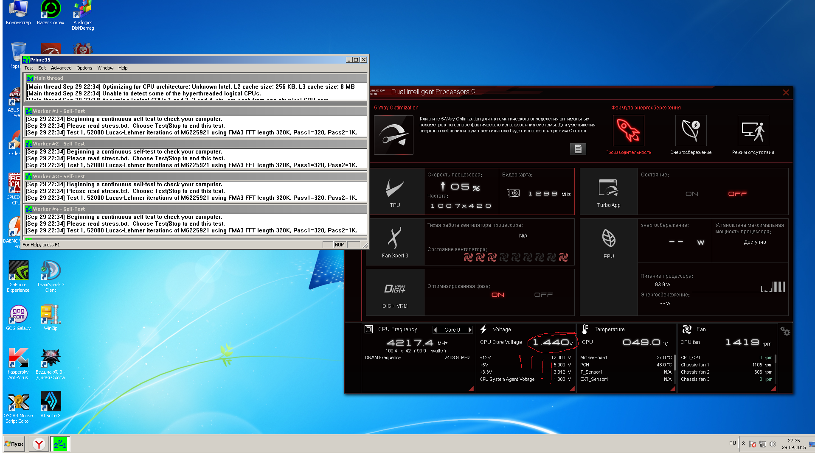Open the monitor settings gear icon
The width and height of the screenshot is (815, 458).
[x=785, y=332]
